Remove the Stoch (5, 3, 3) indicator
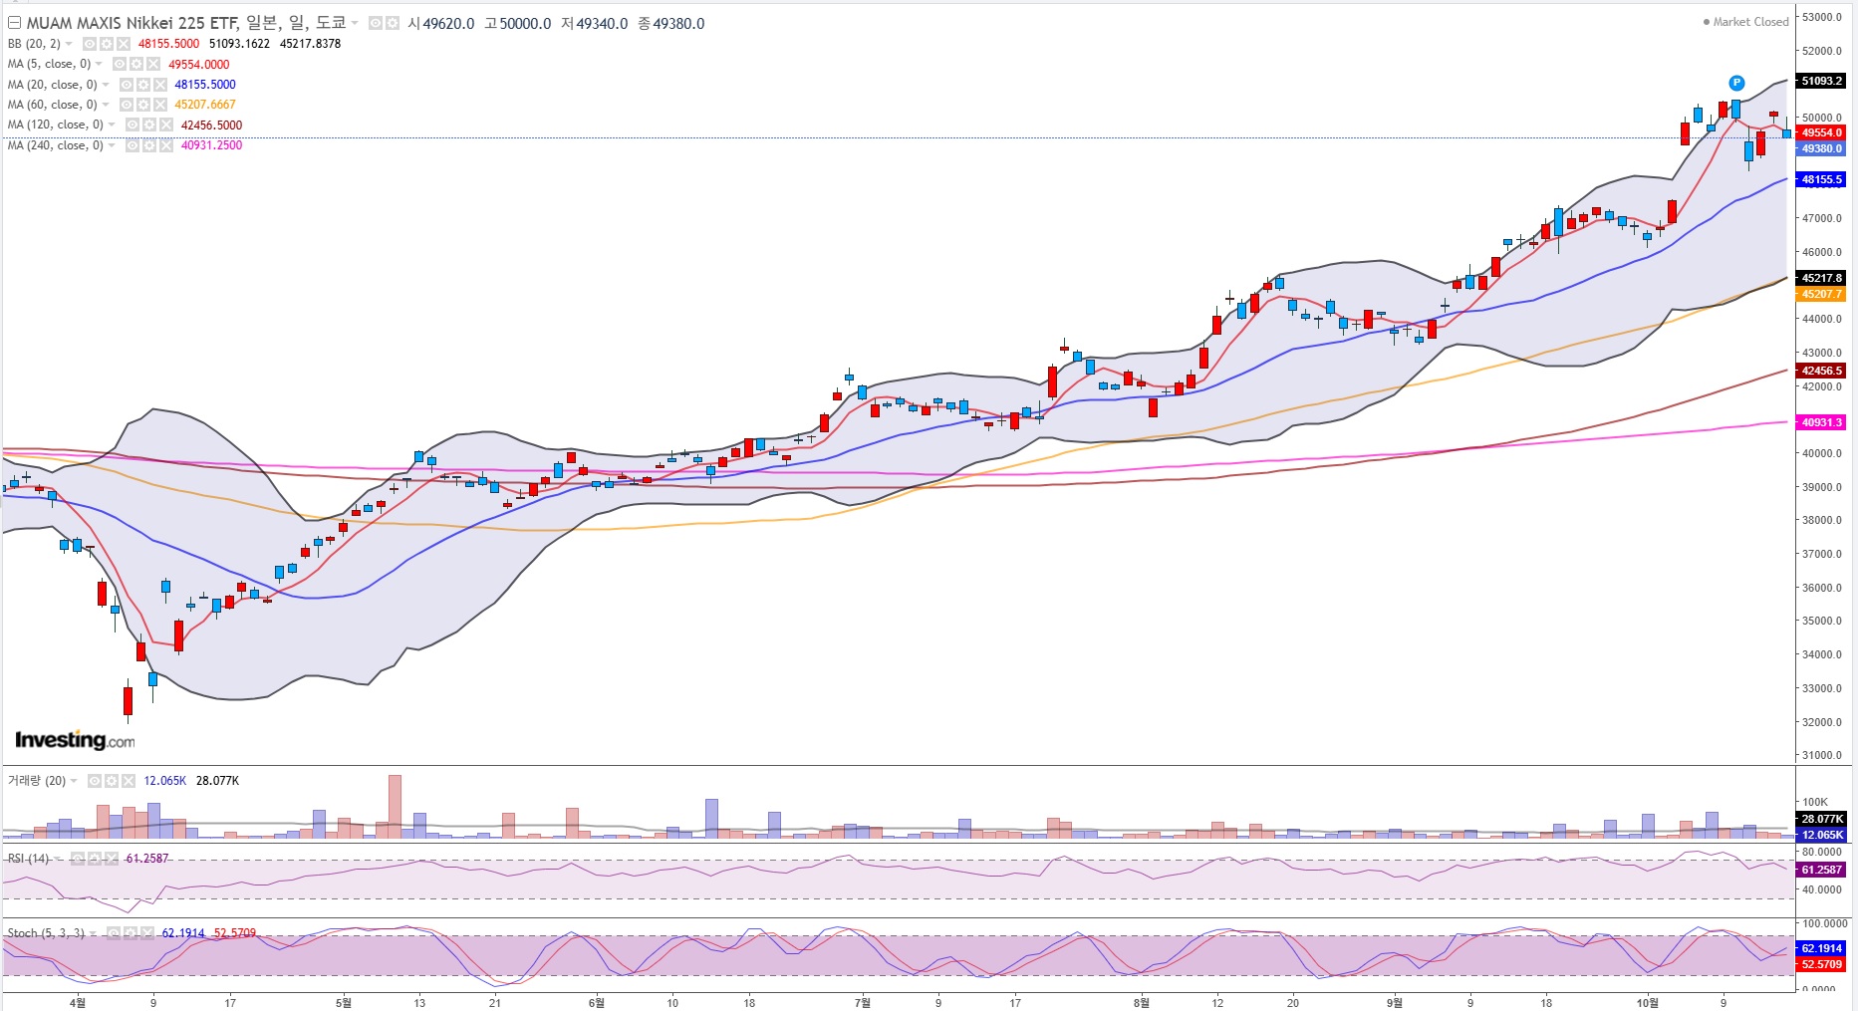Screen dimensions: 1858x1011 pyautogui.click(x=146, y=933)
